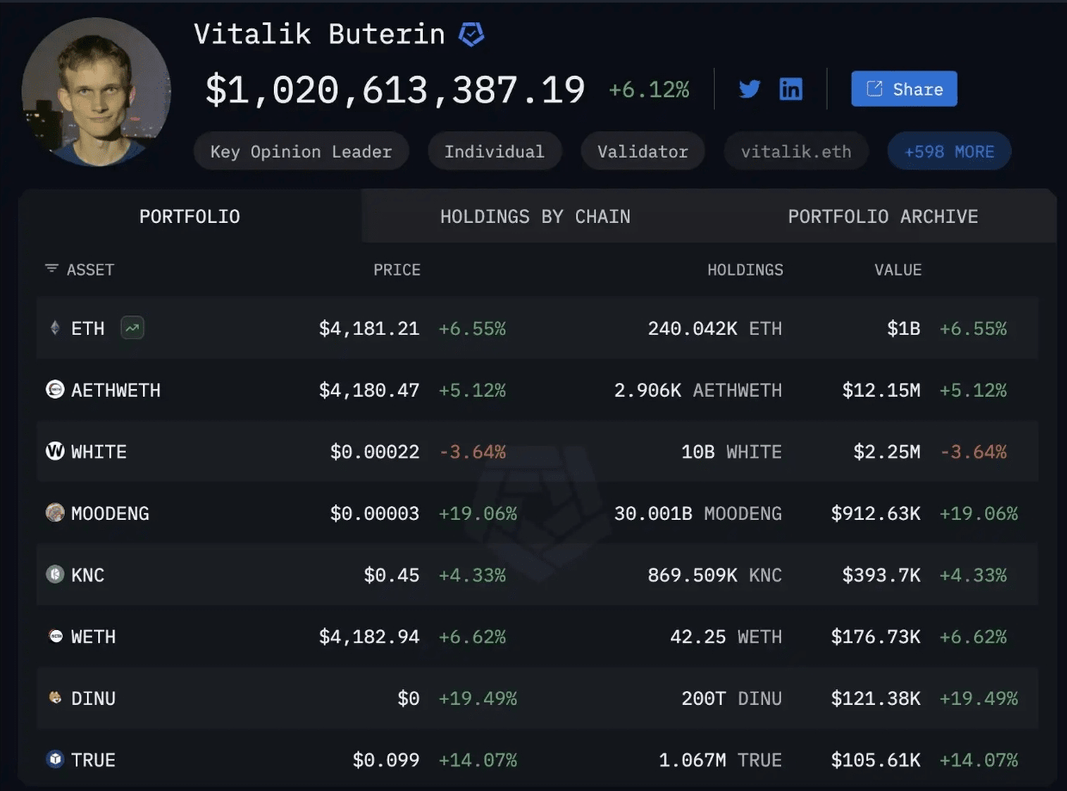Click the $176.73K WETH value
Image resolution: width=1067 pixels, height=791 pixels.
(876, 637)
